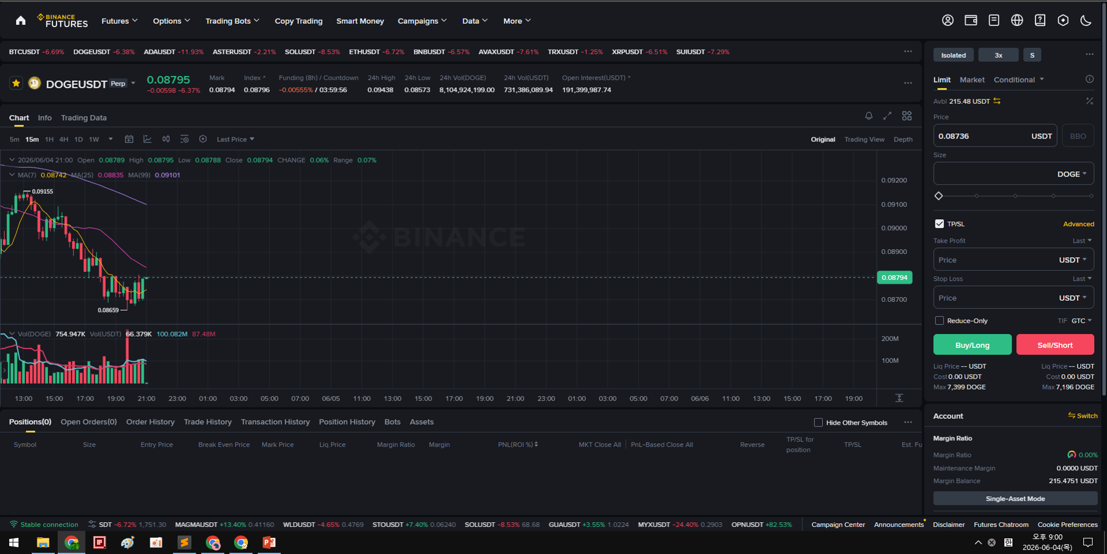Switch theme with the moon icon

[1086, 21]
